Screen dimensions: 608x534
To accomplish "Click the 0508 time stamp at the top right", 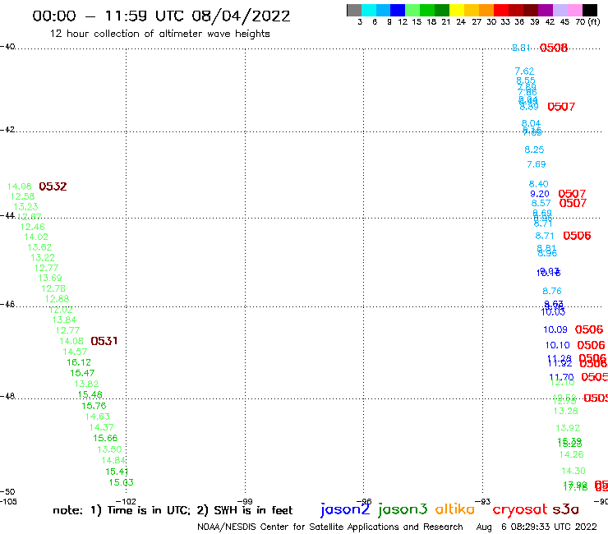I will tap(554, 48).
